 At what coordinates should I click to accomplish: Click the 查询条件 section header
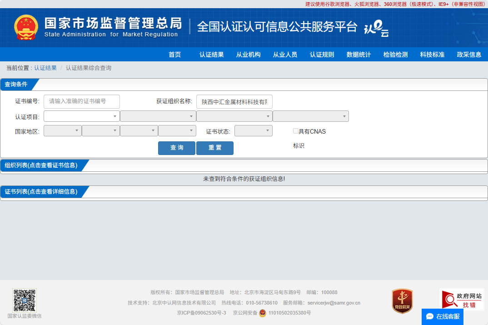(16, 85)
